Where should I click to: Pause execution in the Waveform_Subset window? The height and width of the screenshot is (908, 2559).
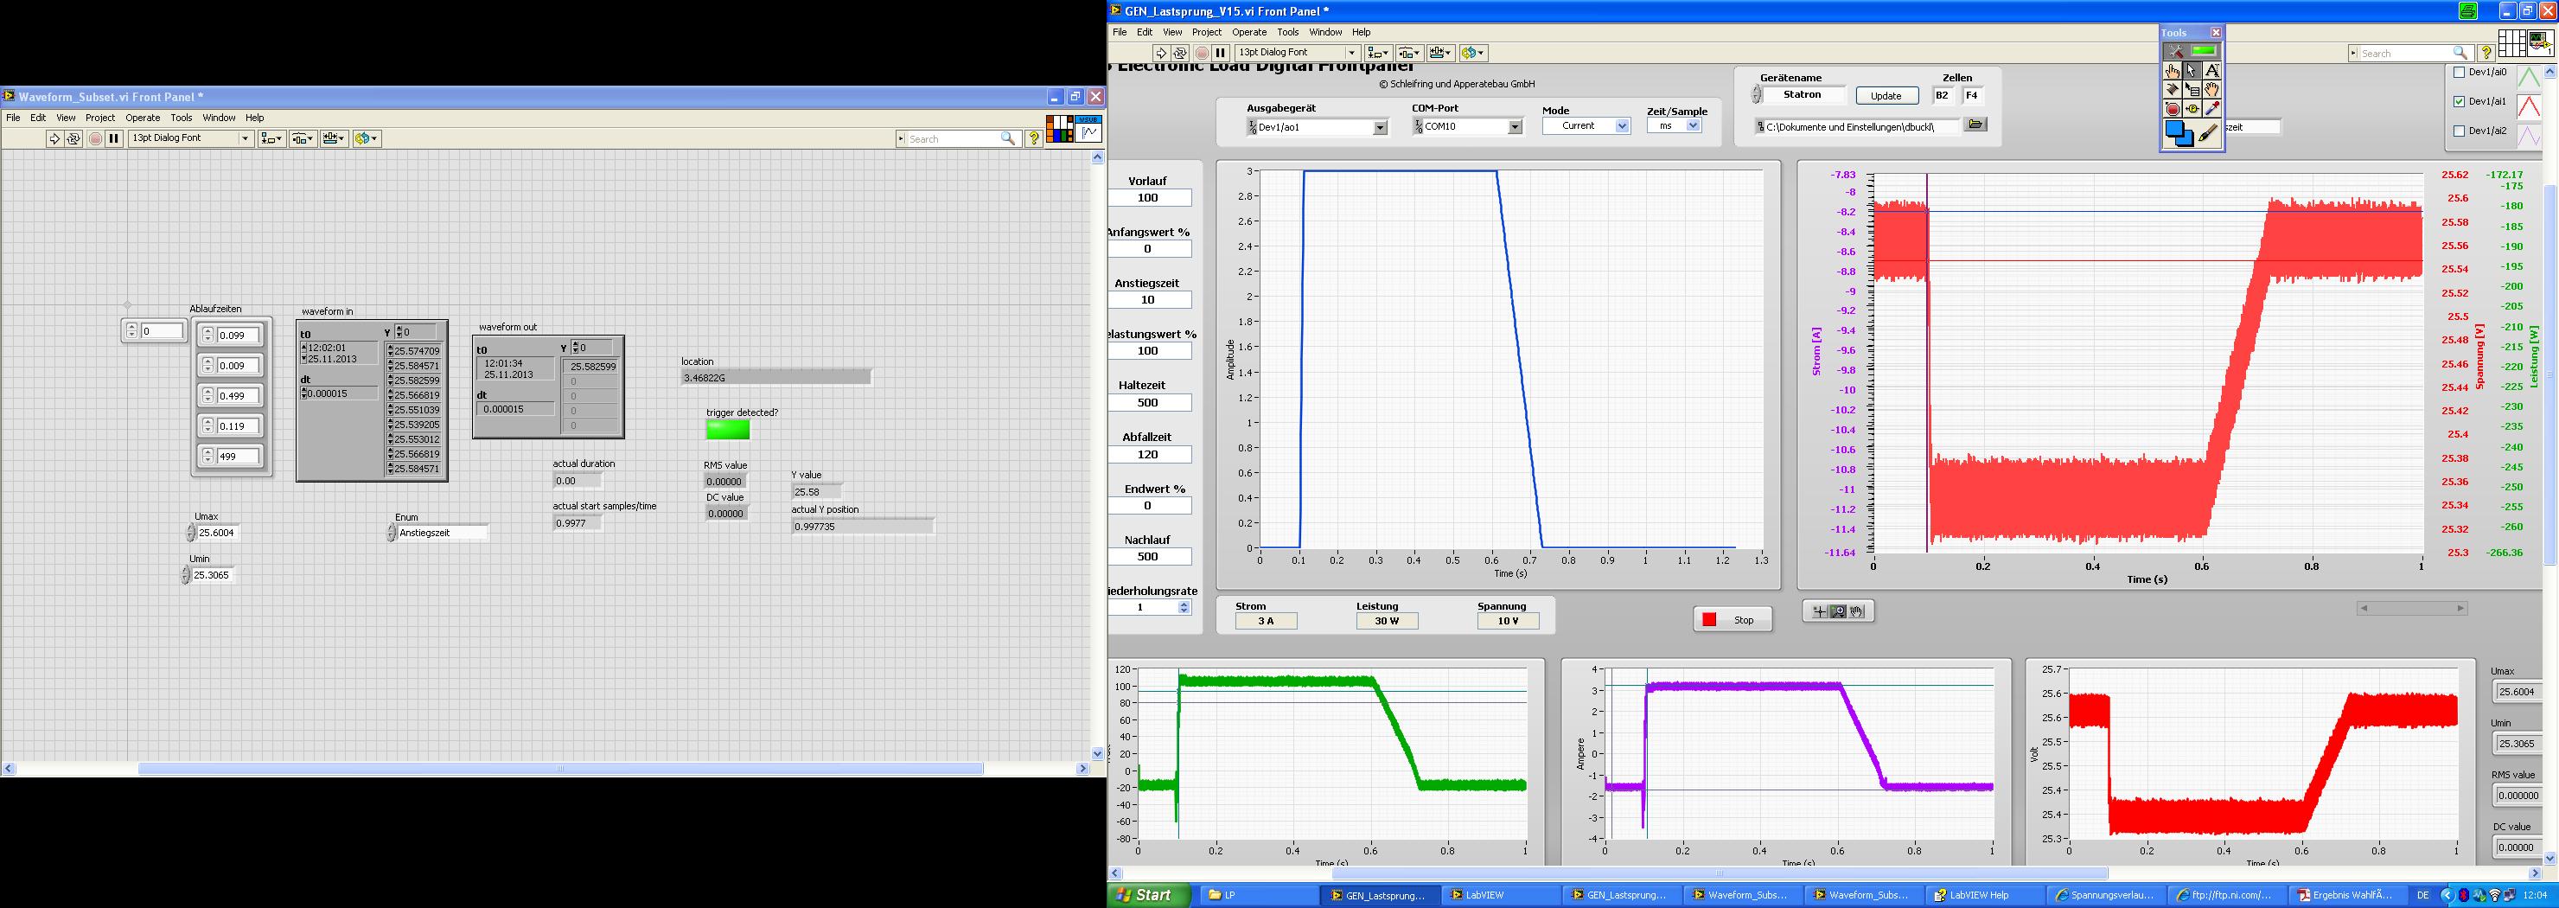coord(114,139)
